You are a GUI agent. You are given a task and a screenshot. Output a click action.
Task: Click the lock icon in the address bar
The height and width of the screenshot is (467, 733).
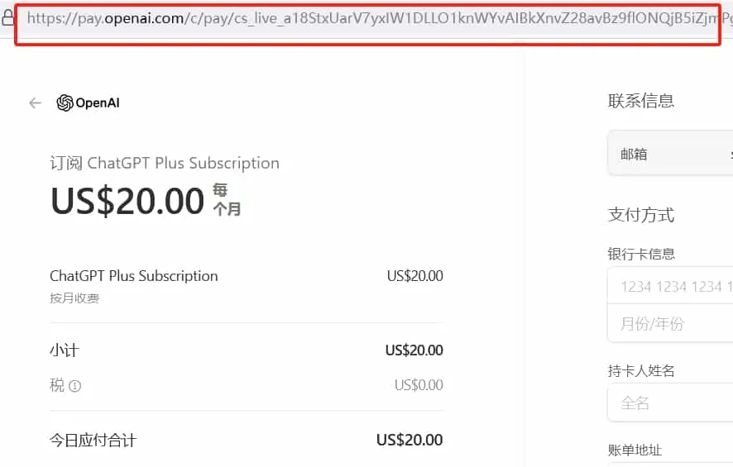pos(7,18)
